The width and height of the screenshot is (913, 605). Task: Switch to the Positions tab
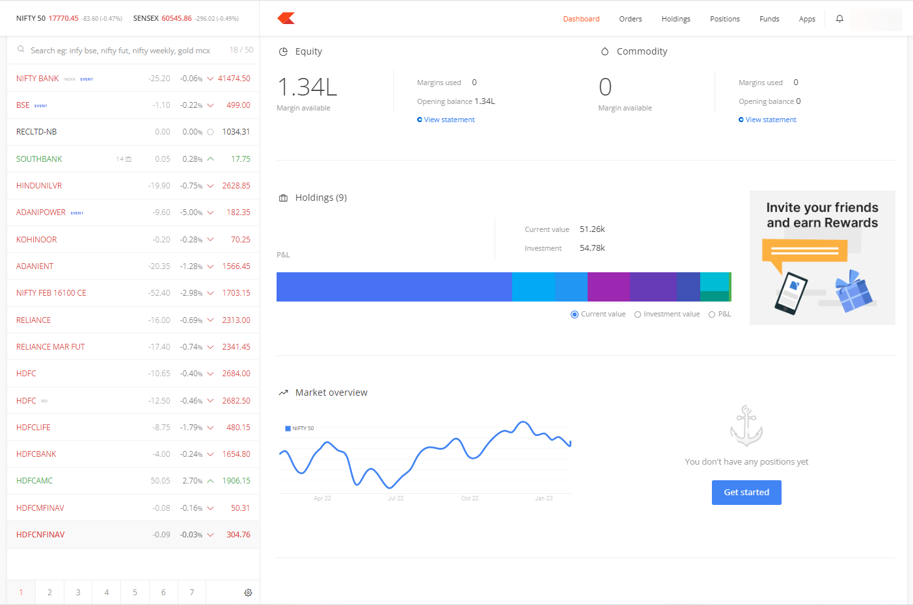[724, 19]
